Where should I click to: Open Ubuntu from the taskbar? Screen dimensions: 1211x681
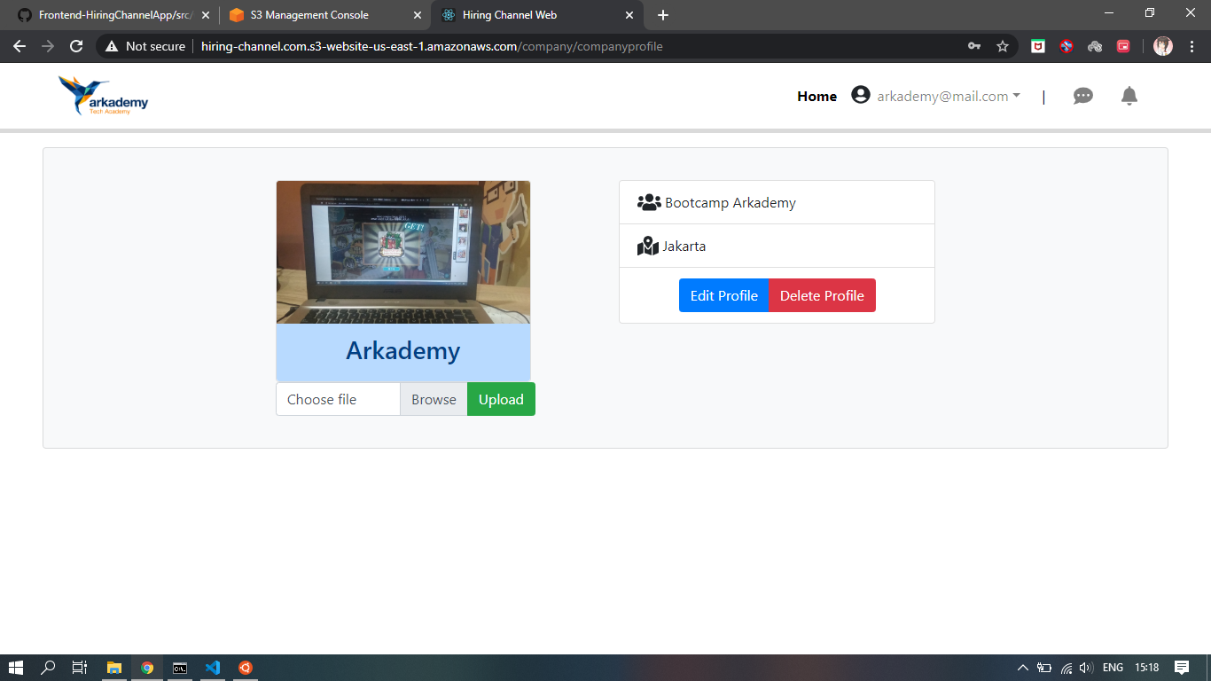(246, 668)
